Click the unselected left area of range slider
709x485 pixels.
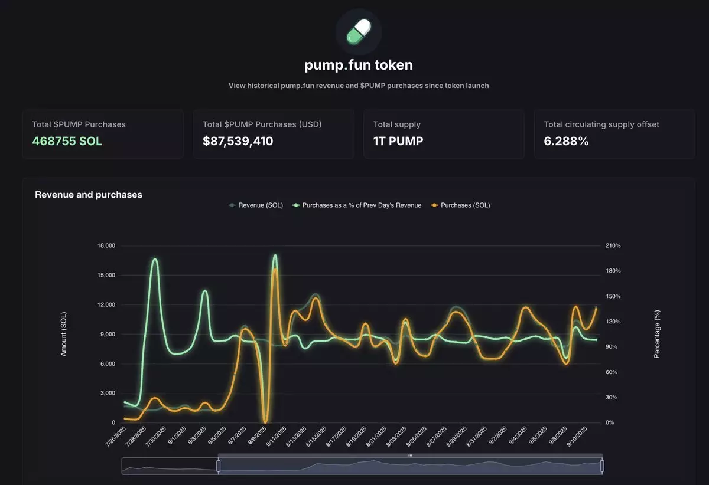pos(170,466)
